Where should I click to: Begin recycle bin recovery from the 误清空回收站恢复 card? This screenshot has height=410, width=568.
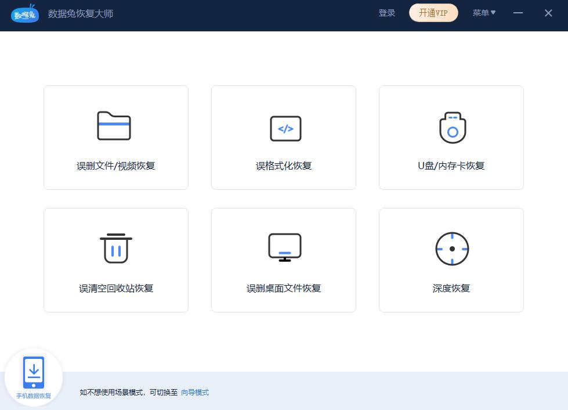tap(115, 260)
